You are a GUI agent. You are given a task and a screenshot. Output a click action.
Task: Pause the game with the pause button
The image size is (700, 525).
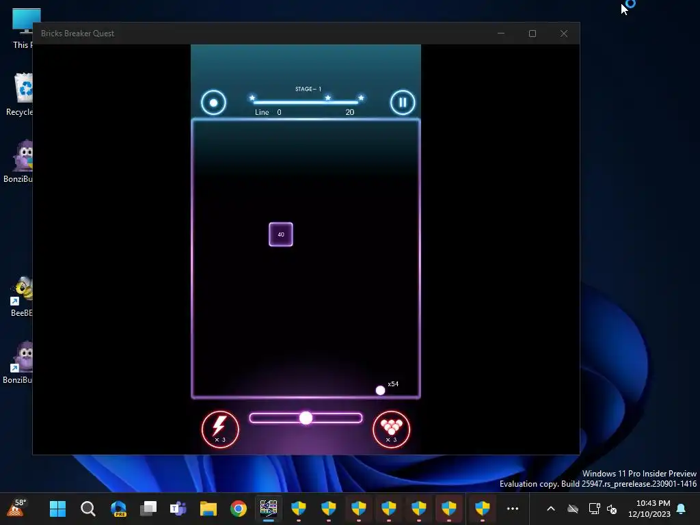coord(402,103)
